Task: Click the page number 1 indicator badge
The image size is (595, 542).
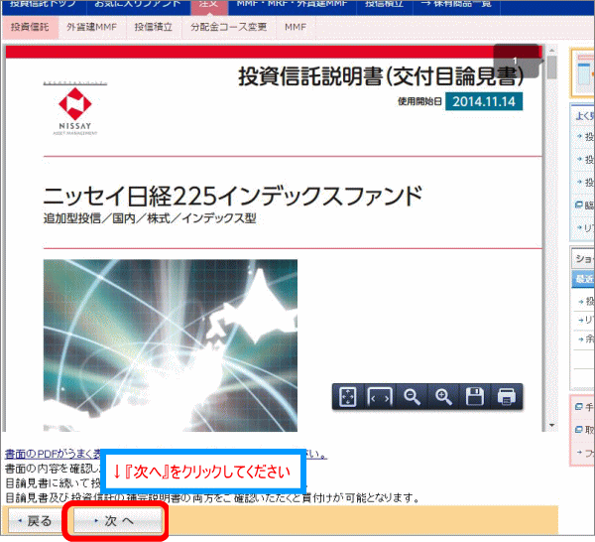Action: 517,62
